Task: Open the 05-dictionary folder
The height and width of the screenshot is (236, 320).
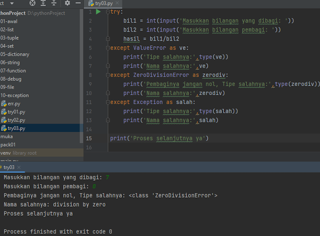Action: (15, 54)
